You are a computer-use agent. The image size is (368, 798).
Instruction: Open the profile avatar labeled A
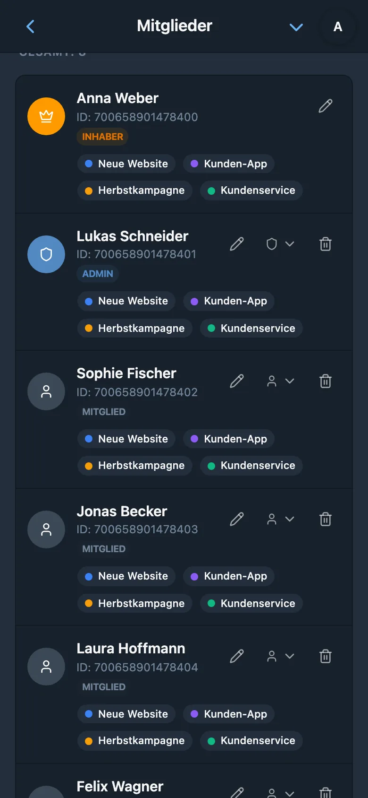click(338, 26)
